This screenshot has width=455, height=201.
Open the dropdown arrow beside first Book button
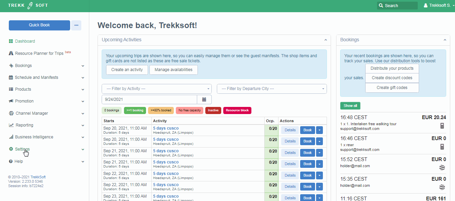[x=319, y=130]
